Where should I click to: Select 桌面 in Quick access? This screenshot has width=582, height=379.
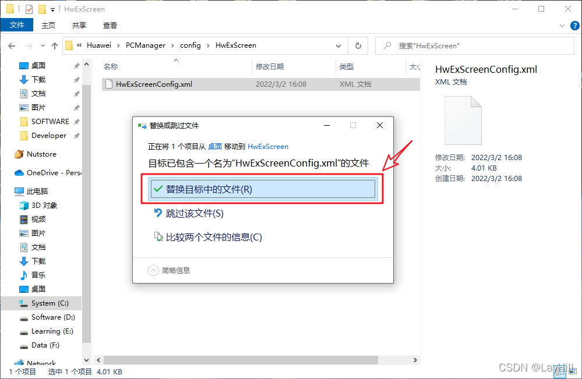point(38,66)
